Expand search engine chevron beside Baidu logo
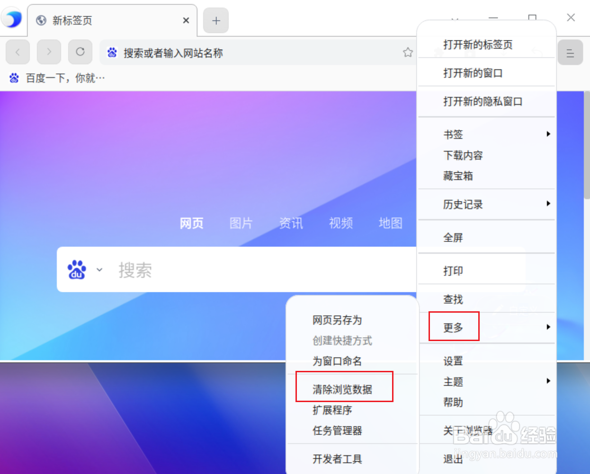The width and height of the screenshot is (590, 474). 99,270
